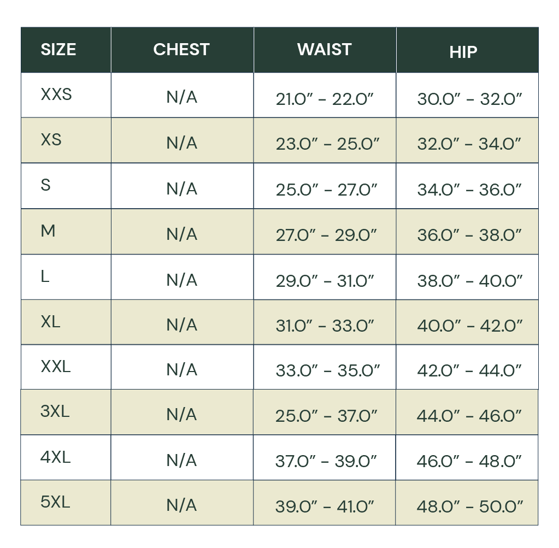Click the HIP column header
The image size is (559, 548).
(x=463, y=52)
